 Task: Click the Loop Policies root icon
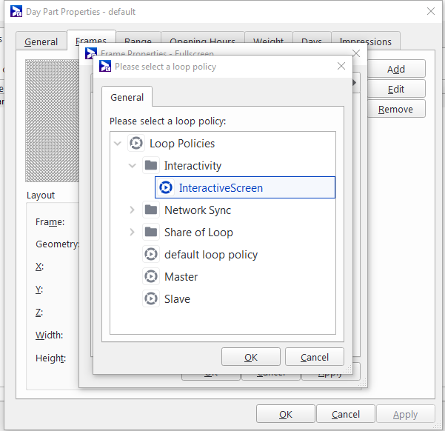point(136,144)
